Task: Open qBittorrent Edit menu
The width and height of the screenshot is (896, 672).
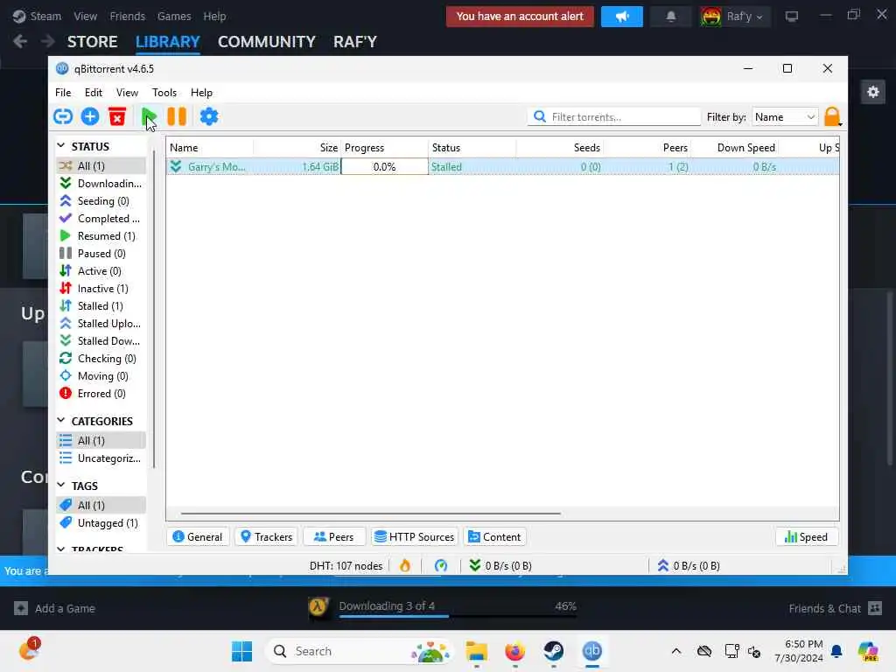Action: 93,93
